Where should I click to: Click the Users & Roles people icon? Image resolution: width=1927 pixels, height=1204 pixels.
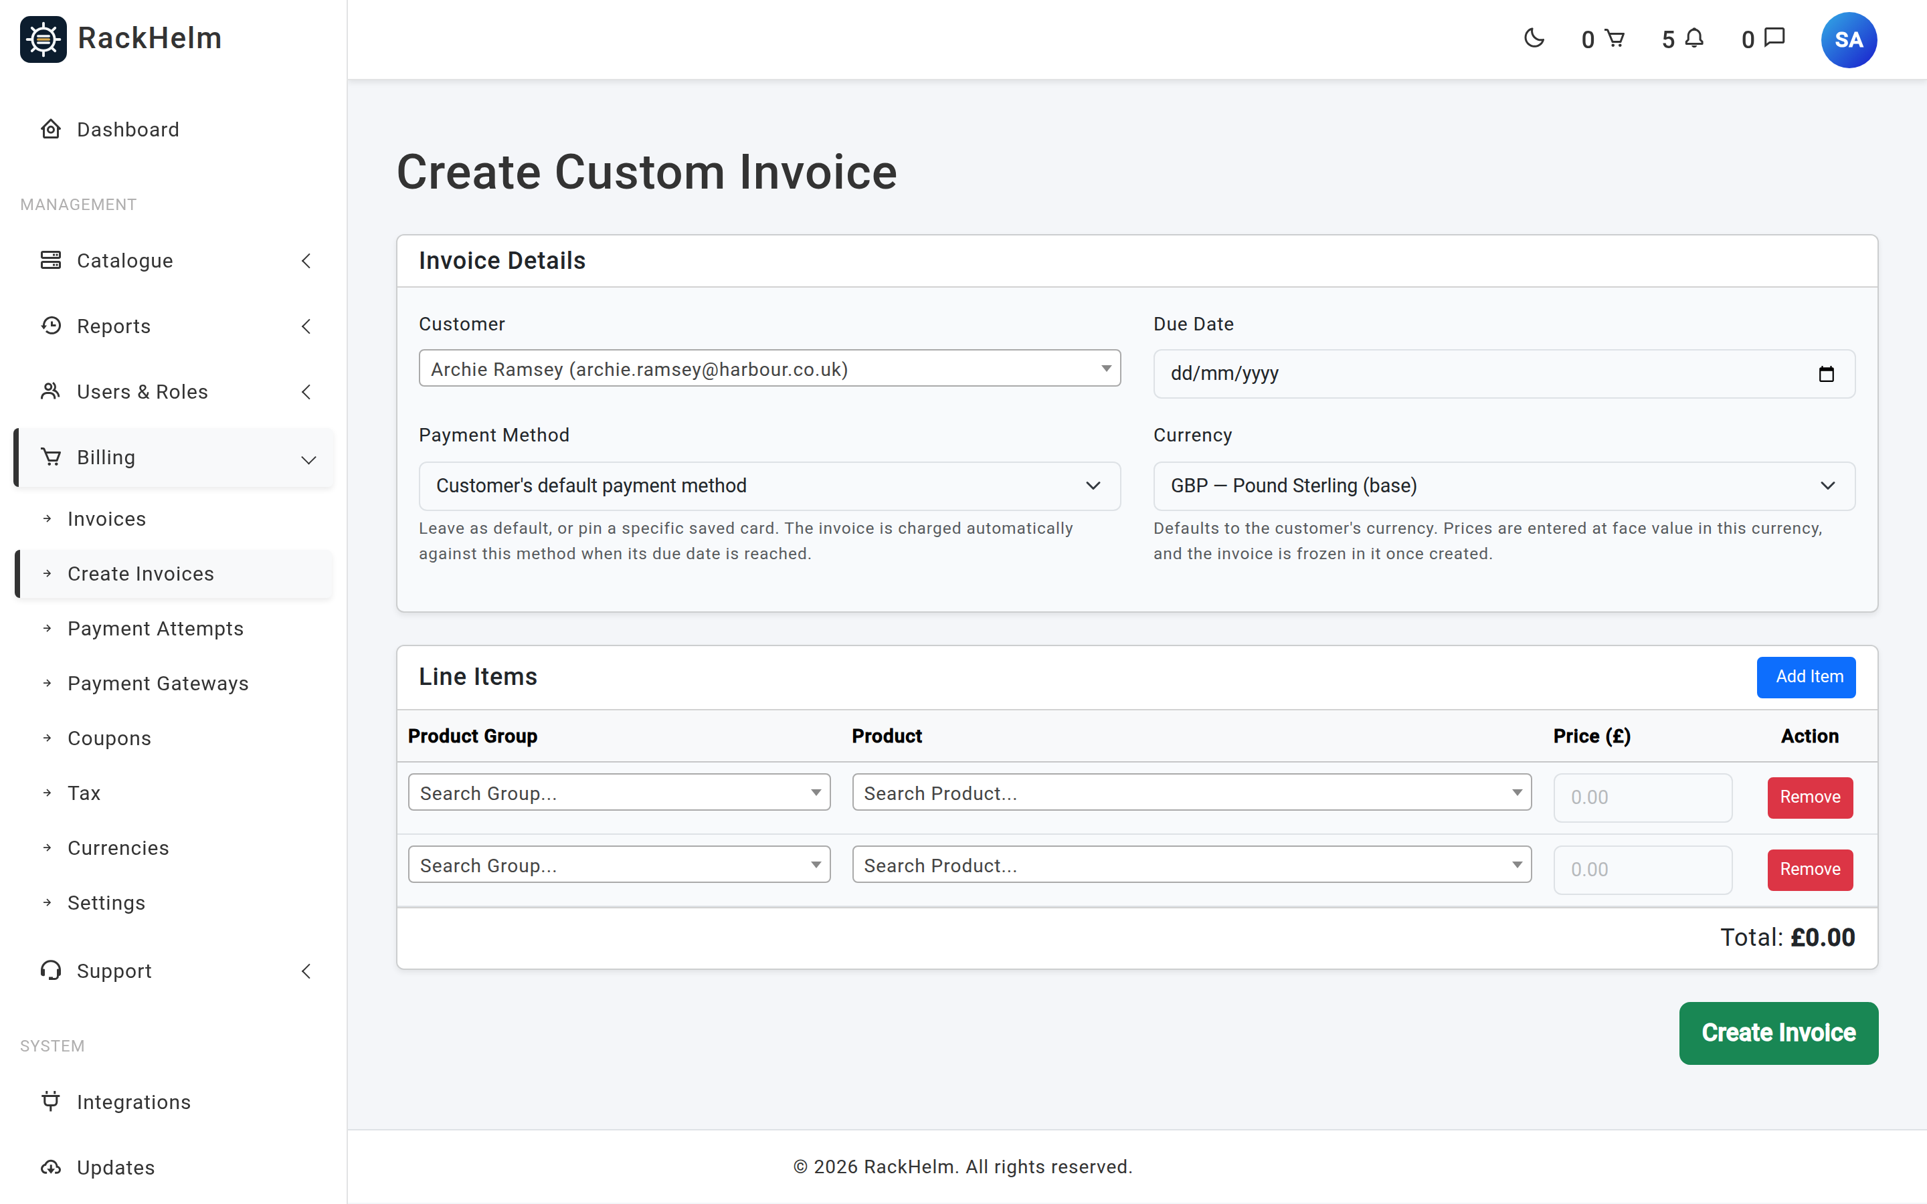point(51,391)
